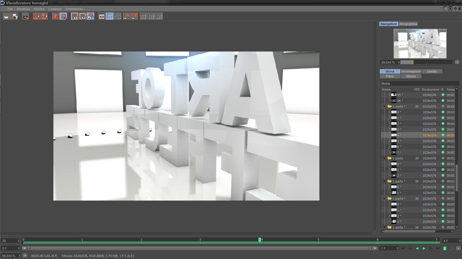Click the delete image trash icon

[55, 16]
